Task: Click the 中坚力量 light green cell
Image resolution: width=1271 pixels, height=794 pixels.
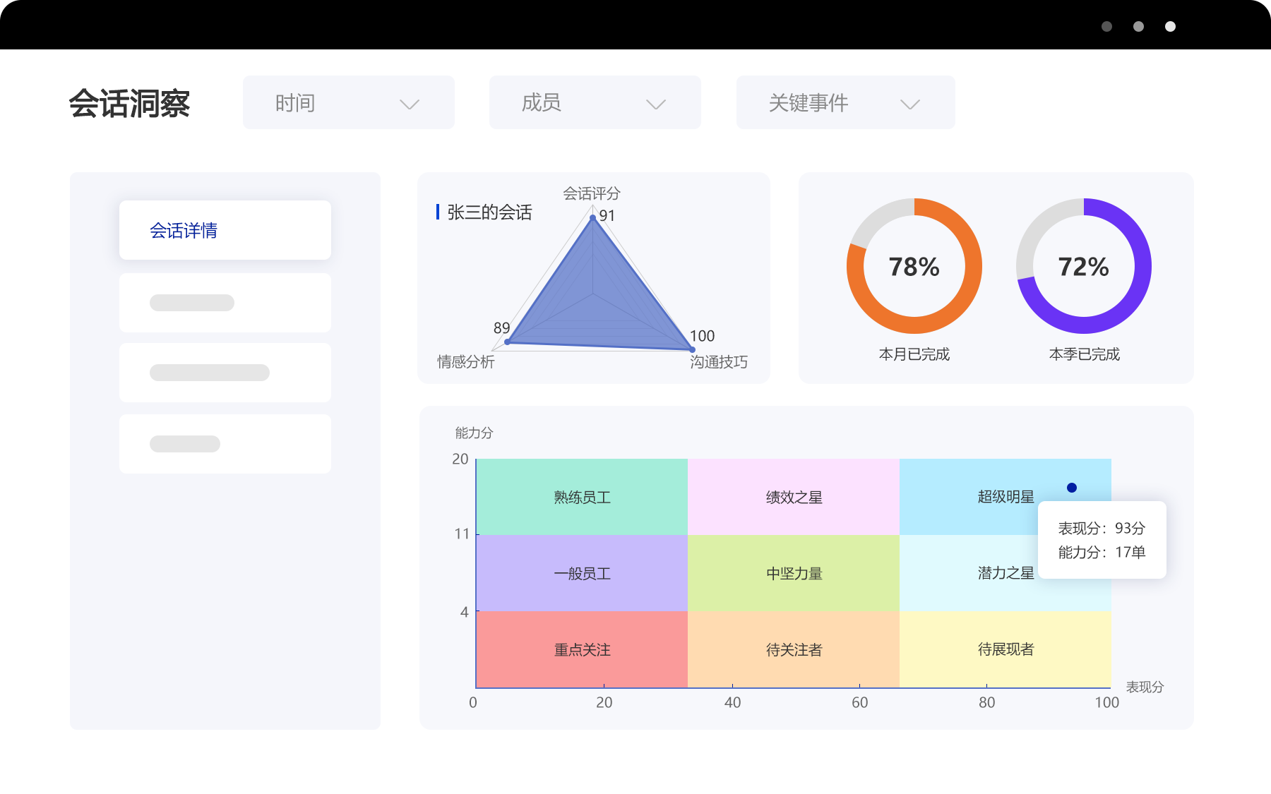Action: pyautogui.click(x=794, y=573)
